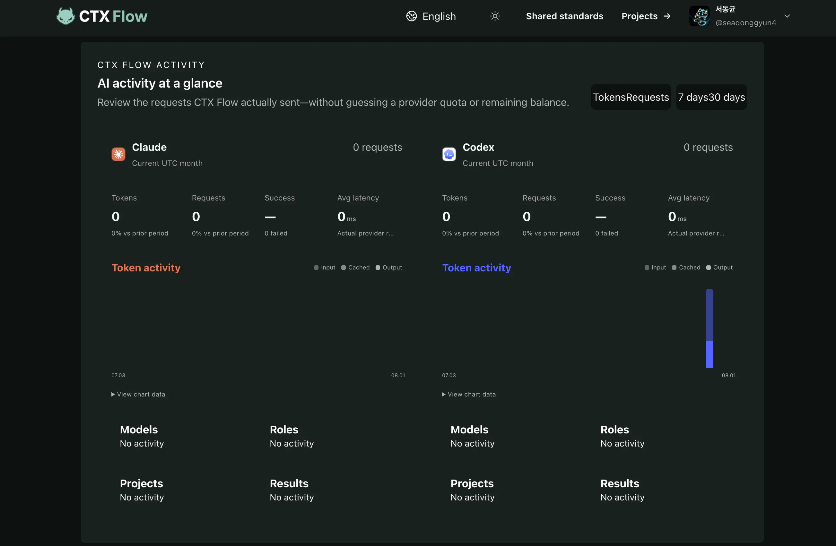
Task: Click the user avatar image
Action: (x=700, y=16)
